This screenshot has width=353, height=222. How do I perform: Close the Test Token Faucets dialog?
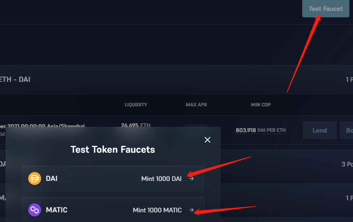click(x=208, y=140)
